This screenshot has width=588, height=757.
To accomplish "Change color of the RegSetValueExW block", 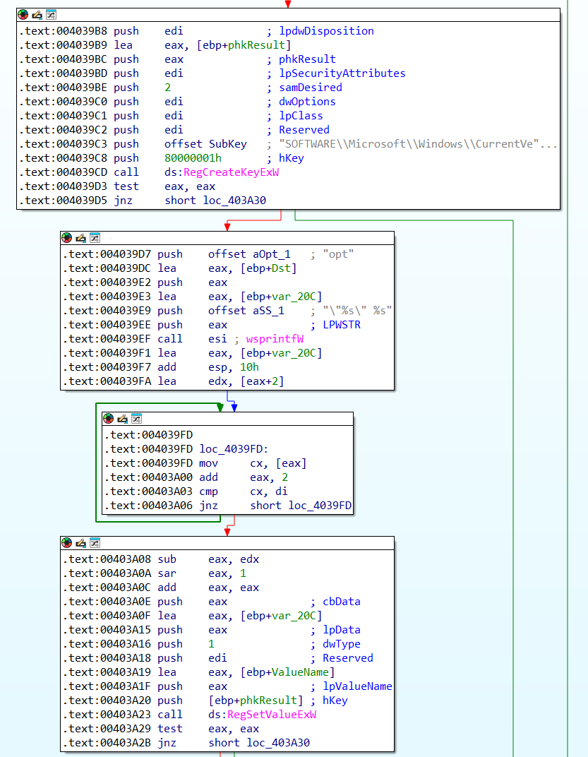I will (67, 543).
